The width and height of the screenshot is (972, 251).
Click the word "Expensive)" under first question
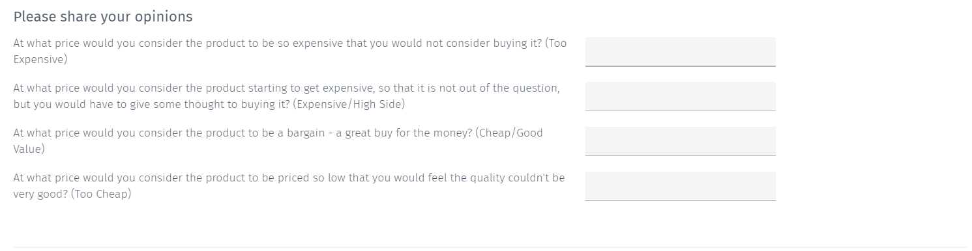point(40,59)
